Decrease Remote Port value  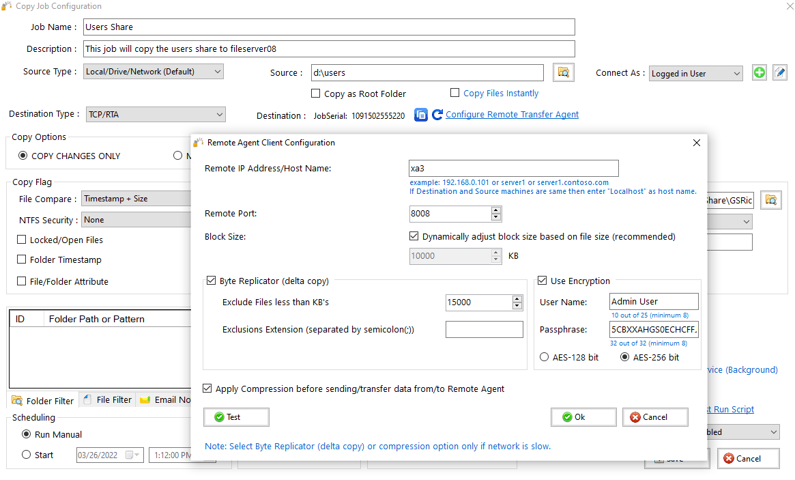tap(496, 217)
